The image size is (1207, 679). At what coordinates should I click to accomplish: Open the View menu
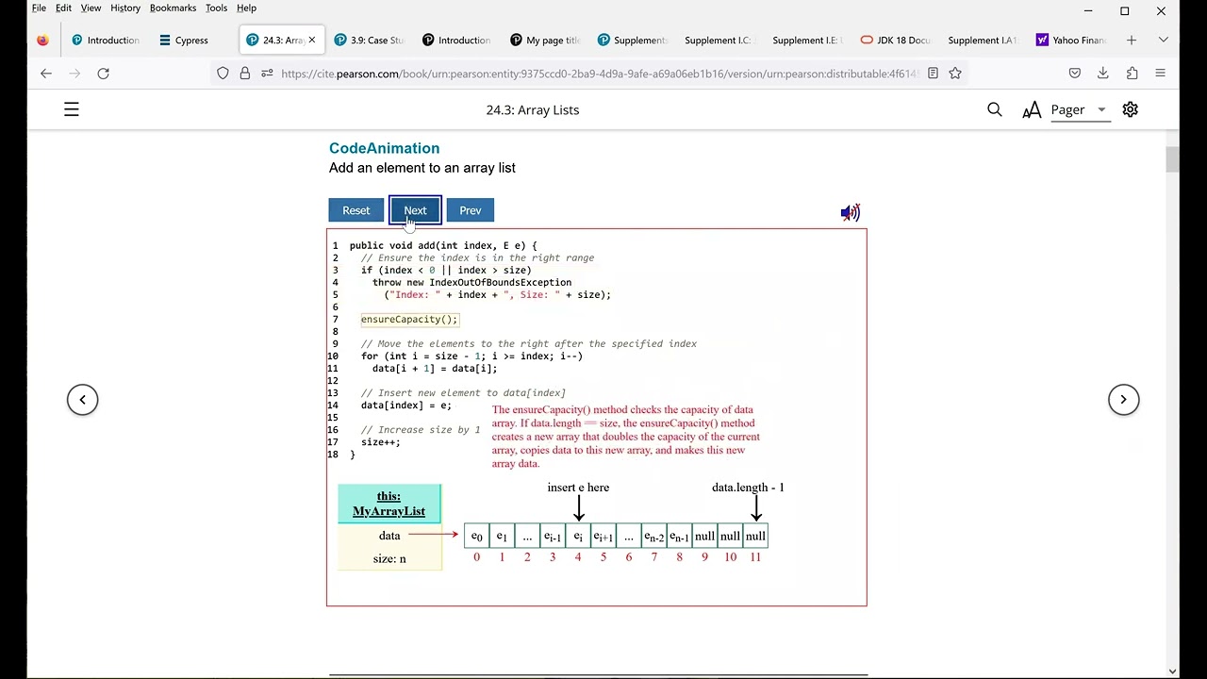(91, 8)
